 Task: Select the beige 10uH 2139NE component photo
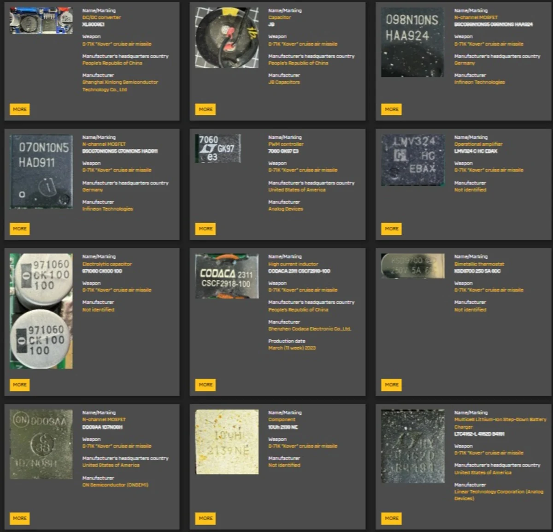tap(227, 442)
